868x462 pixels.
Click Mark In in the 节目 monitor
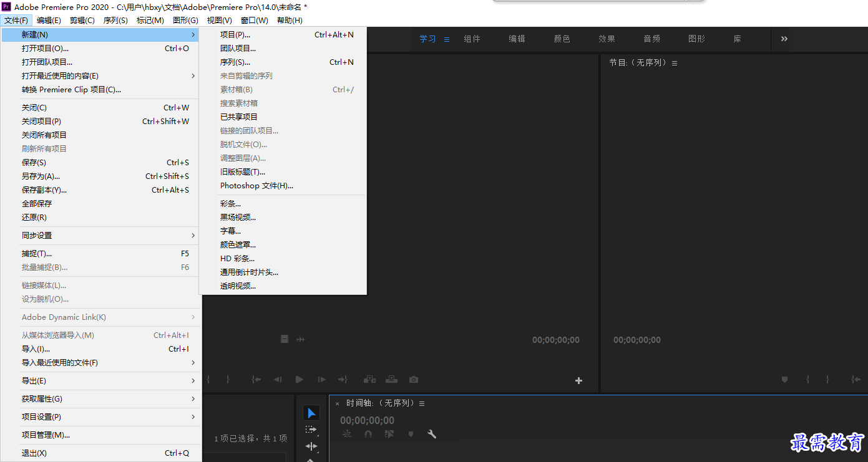click(x=807, y=379)
